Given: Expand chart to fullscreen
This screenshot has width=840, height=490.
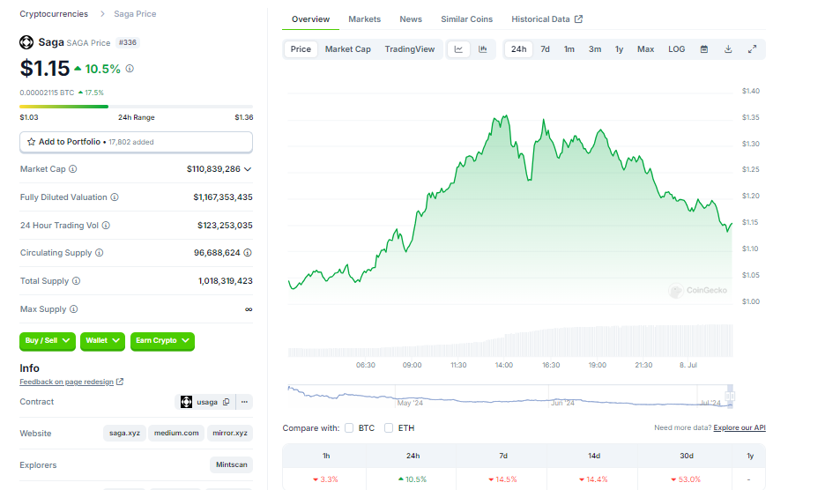Looking at the screenshot, I should pyautogui.click(x=752, y=49).
